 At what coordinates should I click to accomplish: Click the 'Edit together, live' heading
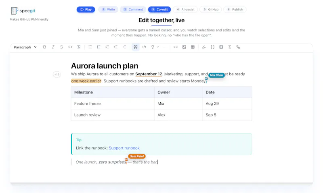click(x=161, y=20)
